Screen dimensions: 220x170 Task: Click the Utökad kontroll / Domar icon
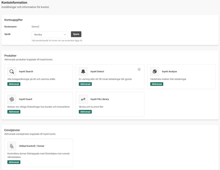[12, 146]
